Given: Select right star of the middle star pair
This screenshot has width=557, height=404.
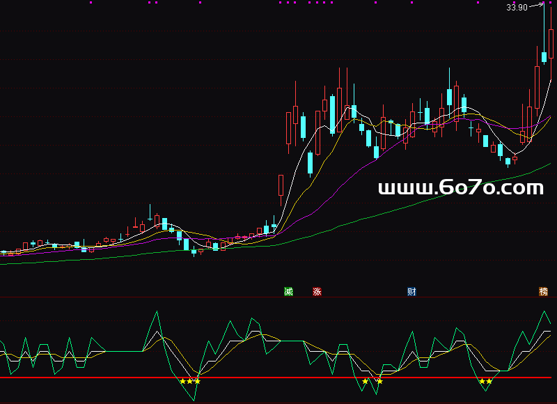Looking at the screenshot, I should pos(379,381).
